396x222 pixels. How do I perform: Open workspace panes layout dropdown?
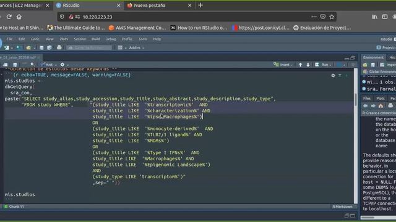point(122,47)
